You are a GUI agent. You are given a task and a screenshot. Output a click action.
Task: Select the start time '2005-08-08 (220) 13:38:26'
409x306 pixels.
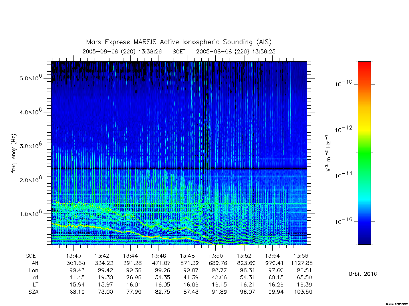tap(122, 51)
